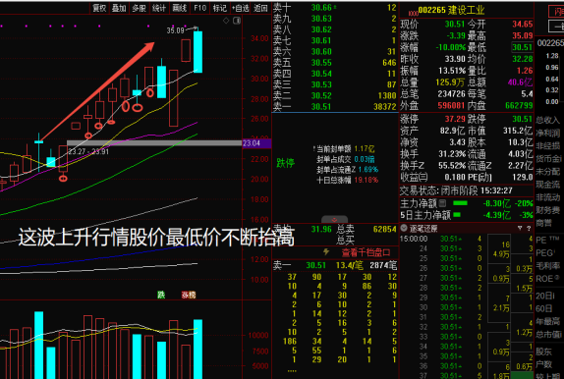Screen dimensions: 564x379
Task: Click the diamond icon above the chart
Action: click(x=226, y=21)
